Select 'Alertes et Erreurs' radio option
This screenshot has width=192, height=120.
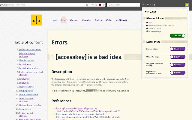pos(154,28)
